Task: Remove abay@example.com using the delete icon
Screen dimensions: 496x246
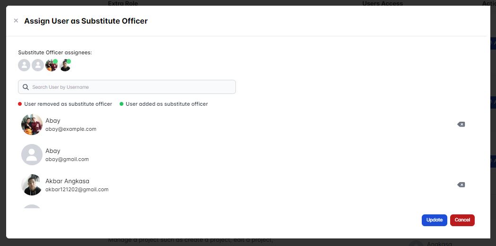Action: point(461,125)
